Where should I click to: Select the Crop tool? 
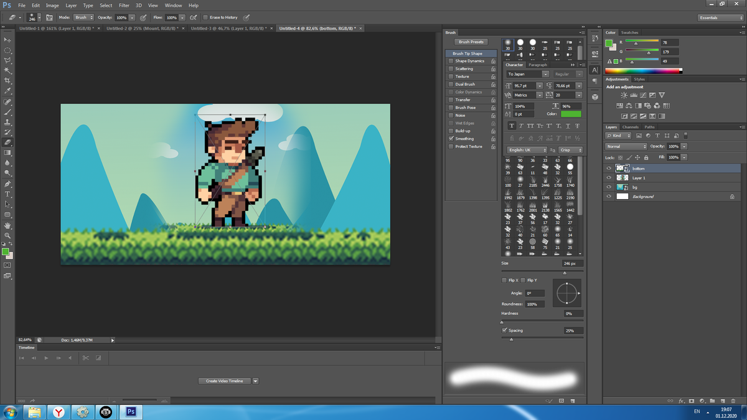[x=7, y=81]
